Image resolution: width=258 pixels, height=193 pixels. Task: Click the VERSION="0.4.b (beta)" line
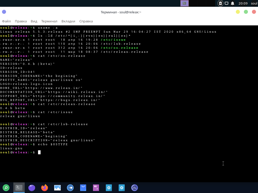(27, 64)
